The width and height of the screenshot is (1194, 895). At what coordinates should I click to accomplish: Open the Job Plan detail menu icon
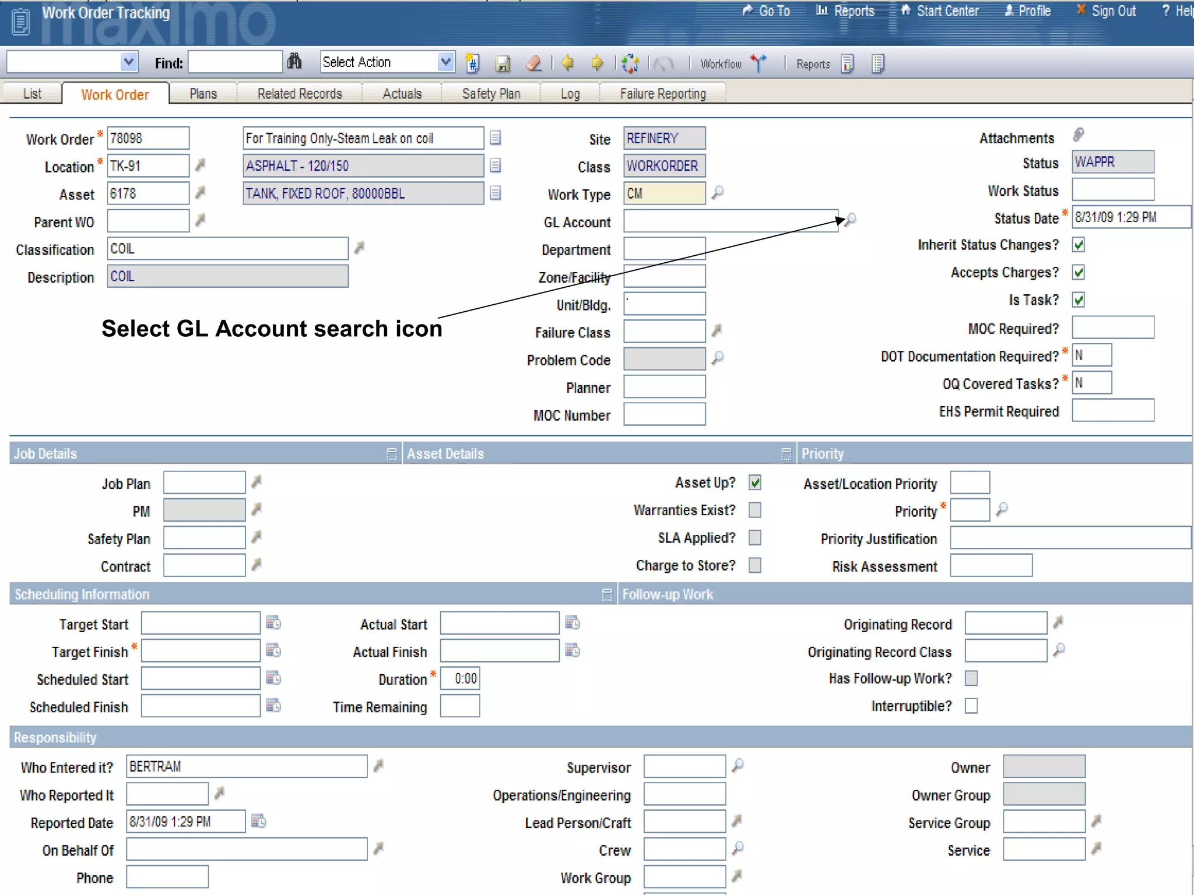coord(256,482)
